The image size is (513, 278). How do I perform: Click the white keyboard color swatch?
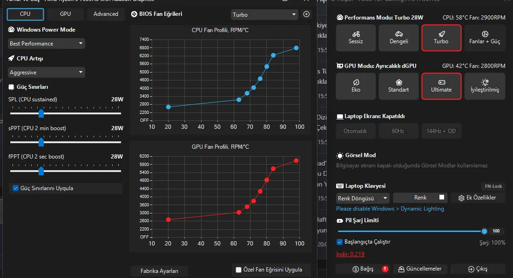442,197
